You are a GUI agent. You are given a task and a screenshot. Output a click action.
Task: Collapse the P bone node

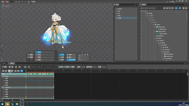pos(149,18)
